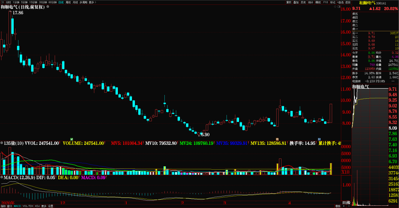399x208 pixels.
Task: Open 历史 history from the toolbar
Action: (x=303, y=2)
